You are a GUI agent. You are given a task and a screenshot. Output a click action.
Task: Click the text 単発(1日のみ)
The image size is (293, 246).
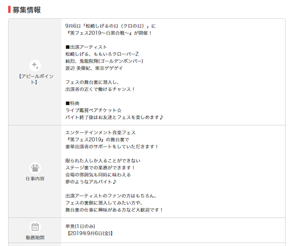[80, 226]
